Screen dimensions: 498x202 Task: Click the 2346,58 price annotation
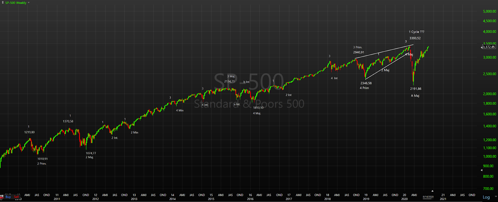click(x=366, y=83)
